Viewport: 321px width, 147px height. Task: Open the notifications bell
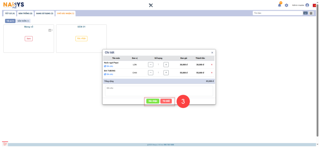(280, 5)
